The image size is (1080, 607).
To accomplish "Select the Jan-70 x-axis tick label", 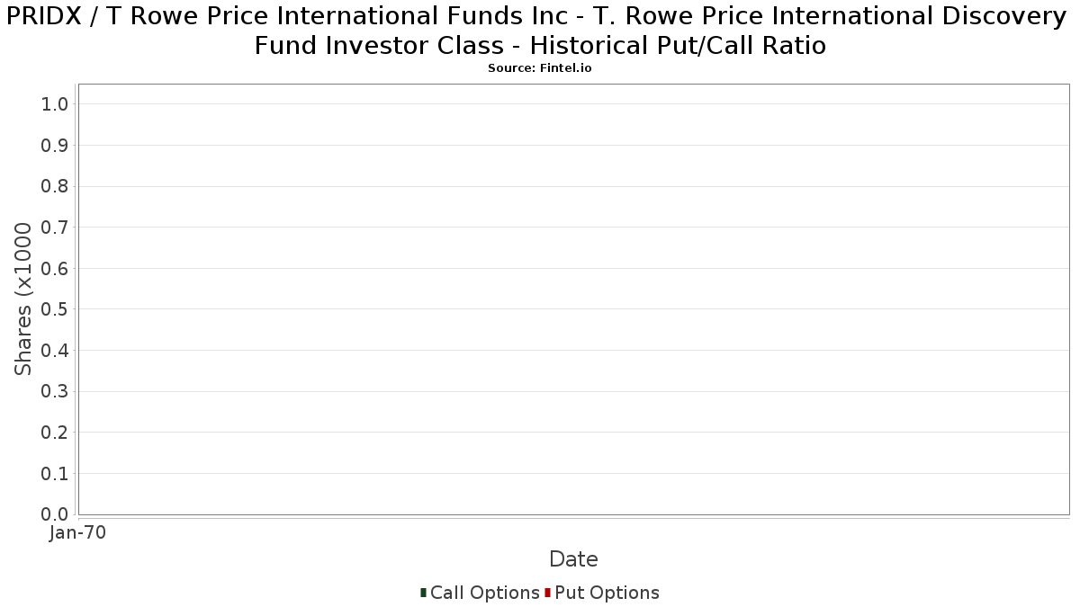I will (78, 533).
